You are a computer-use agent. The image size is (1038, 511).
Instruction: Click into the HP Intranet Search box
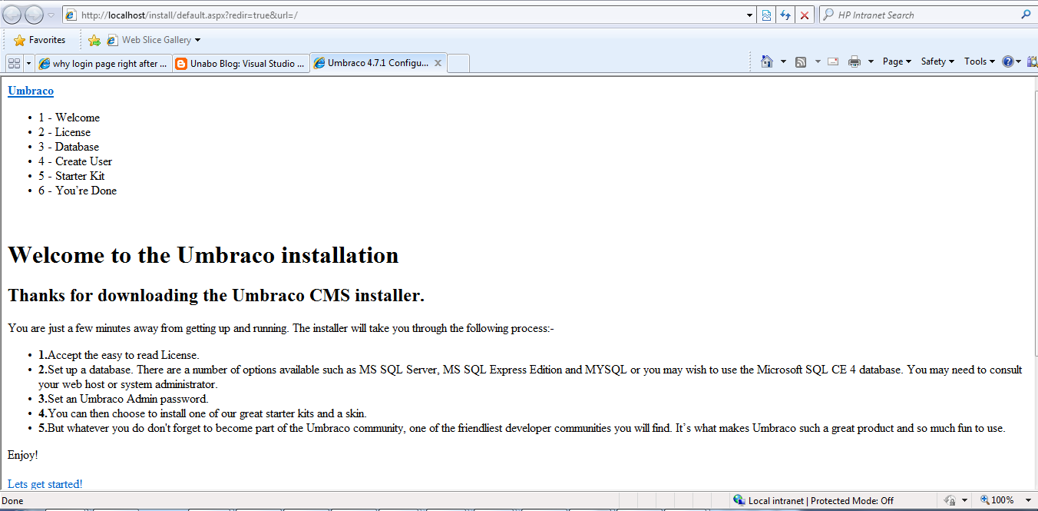921,15
